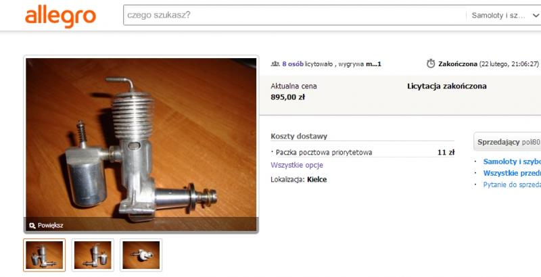The image size is (541, 277).
Task: Click 'Paczka pocztowa priorytetowa' delivery row
Action: [362, 152]
